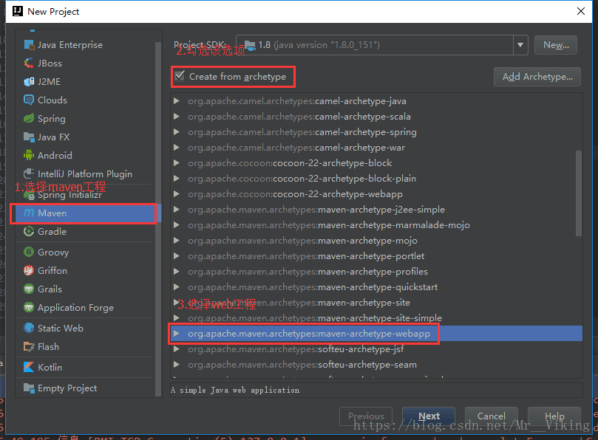This screenshot has width=598, height=440.
Task: Select maven-archetype-webapp row text
Action: [x=309, y=334]
